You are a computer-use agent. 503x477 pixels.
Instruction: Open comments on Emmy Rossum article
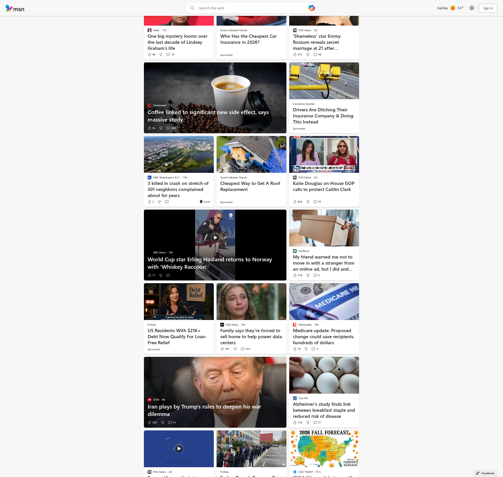[x=317, y=55]
